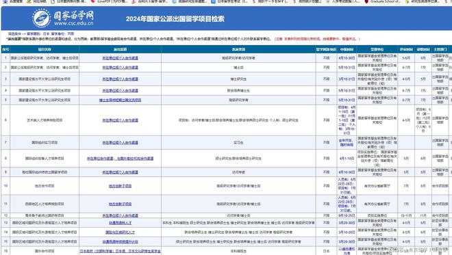
Task: Open the doctoral supervisor exchange link in row 5
Action: coord(120,100)
